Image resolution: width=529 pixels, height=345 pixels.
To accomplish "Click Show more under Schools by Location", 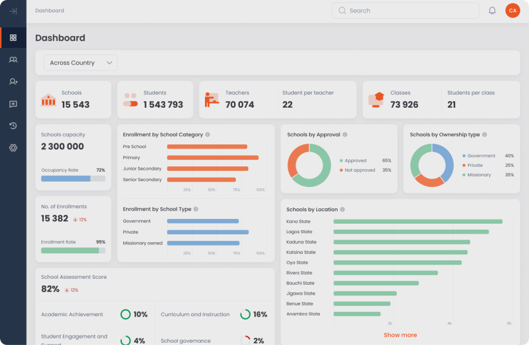I will (x=400, y=335).
